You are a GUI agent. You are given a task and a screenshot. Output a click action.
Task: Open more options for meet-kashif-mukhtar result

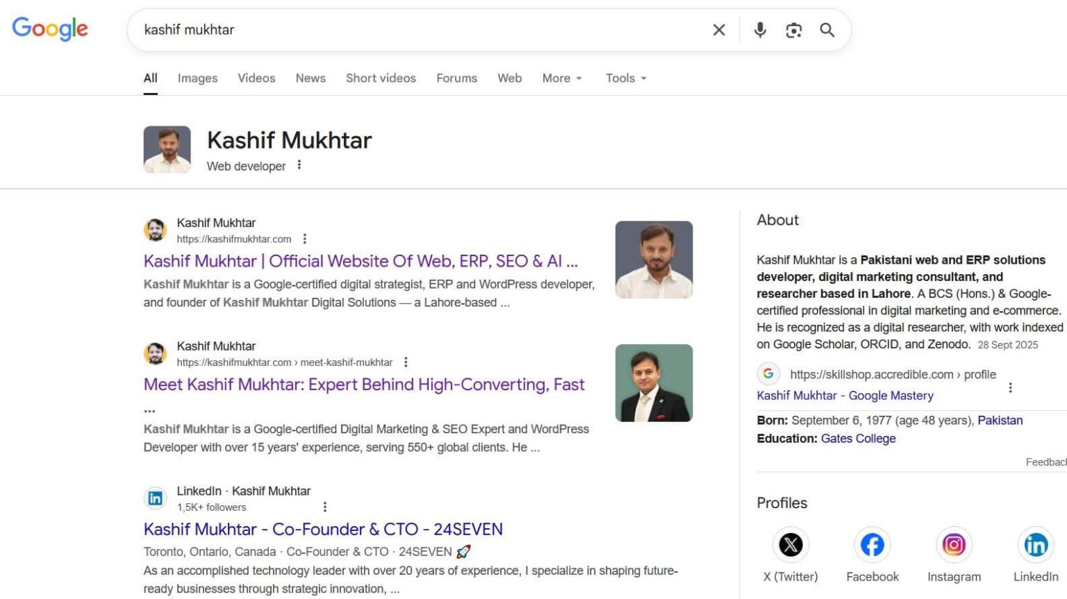(x=406, y=362)
